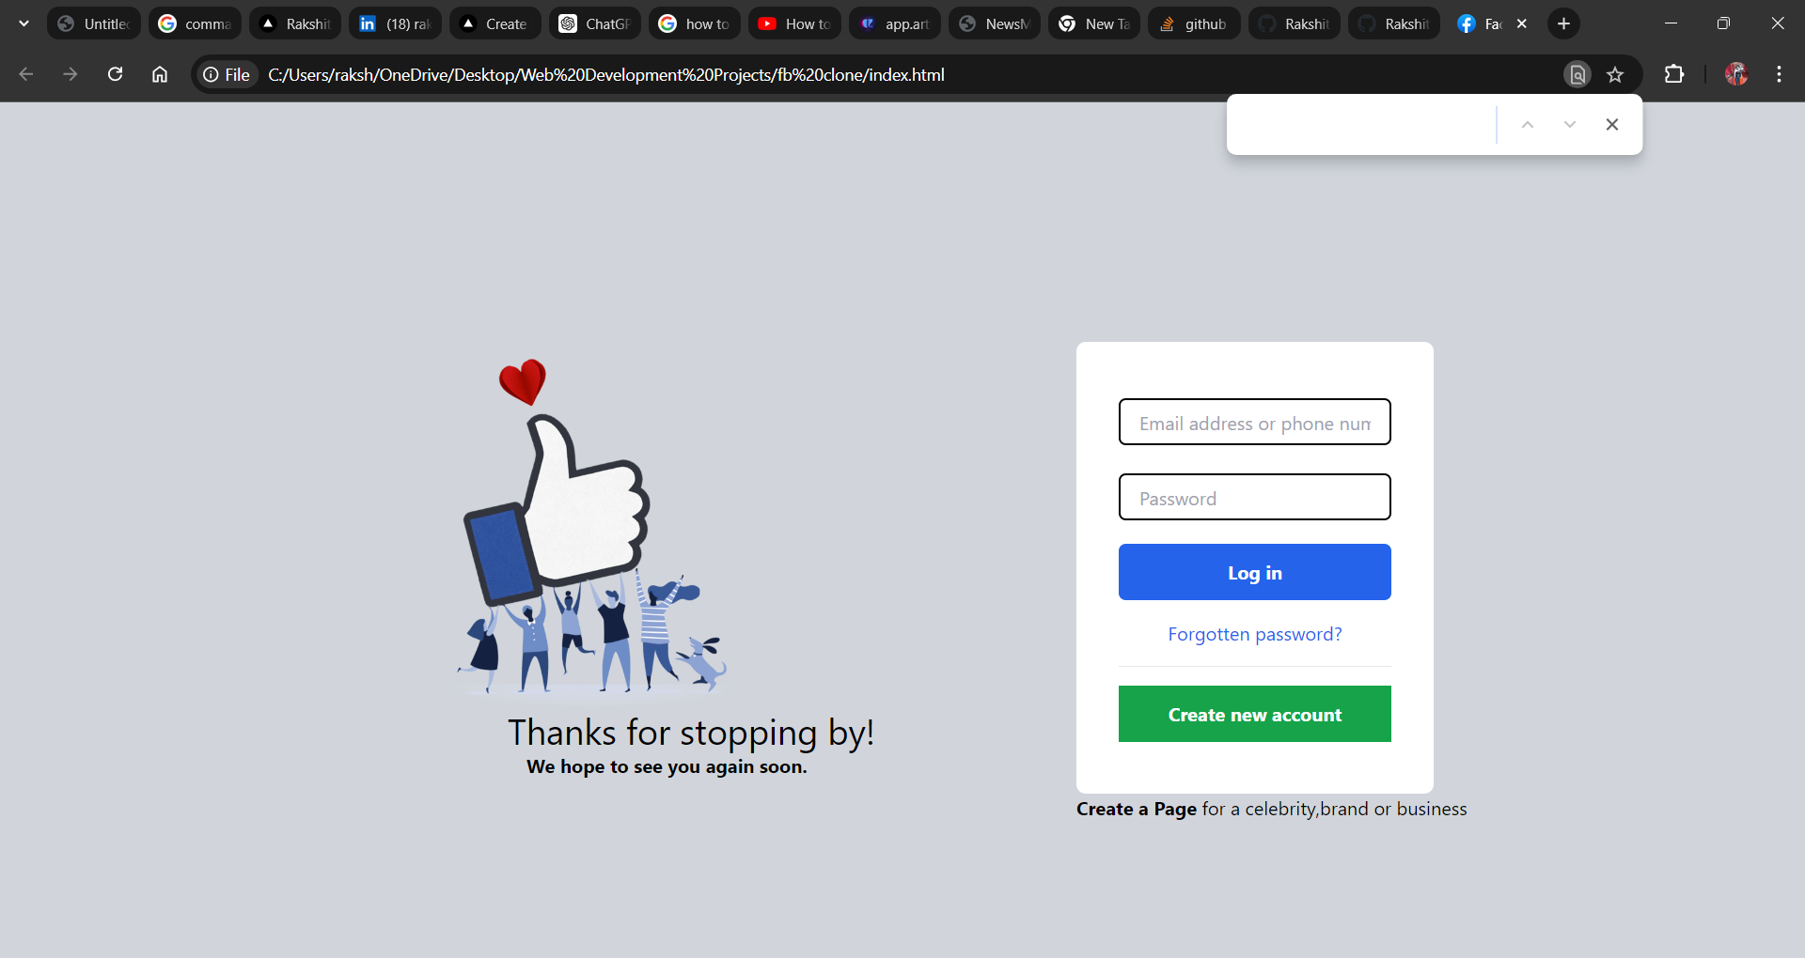This screenshot has height=958, width=1805.
Task: Go back to previous page
Action: [26, 74]
